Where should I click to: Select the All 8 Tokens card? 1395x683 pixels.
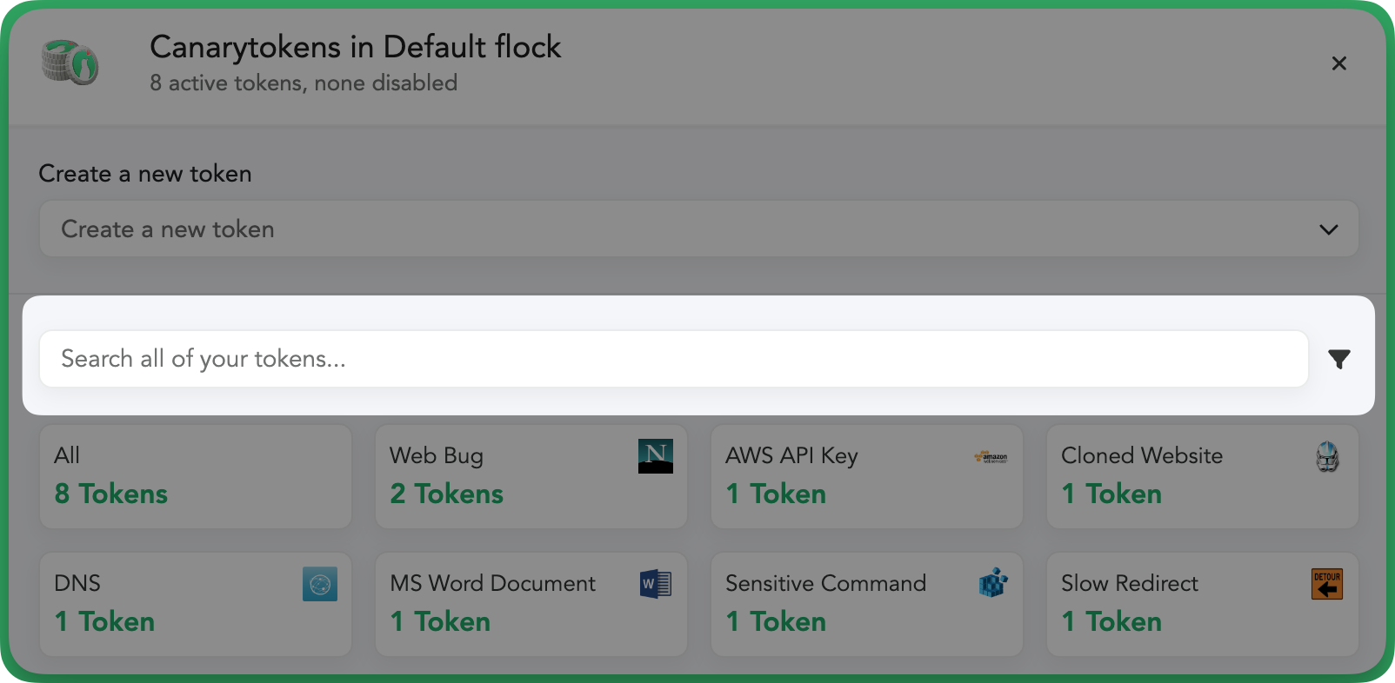196,476
